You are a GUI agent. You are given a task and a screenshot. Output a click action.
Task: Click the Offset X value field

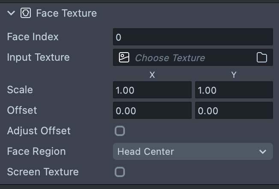tap(152, 111)
